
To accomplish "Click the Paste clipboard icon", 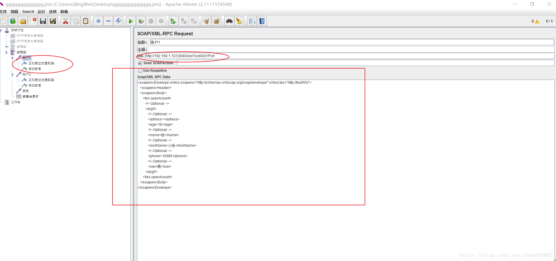I will pos(86,21).
